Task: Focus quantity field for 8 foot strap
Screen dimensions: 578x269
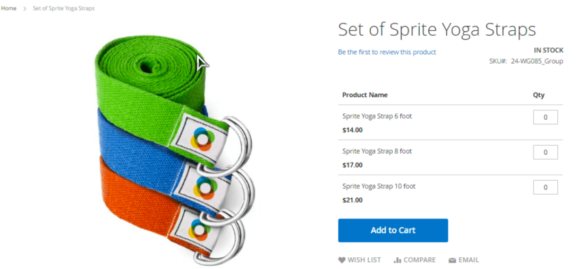Action: click(545, 152)
